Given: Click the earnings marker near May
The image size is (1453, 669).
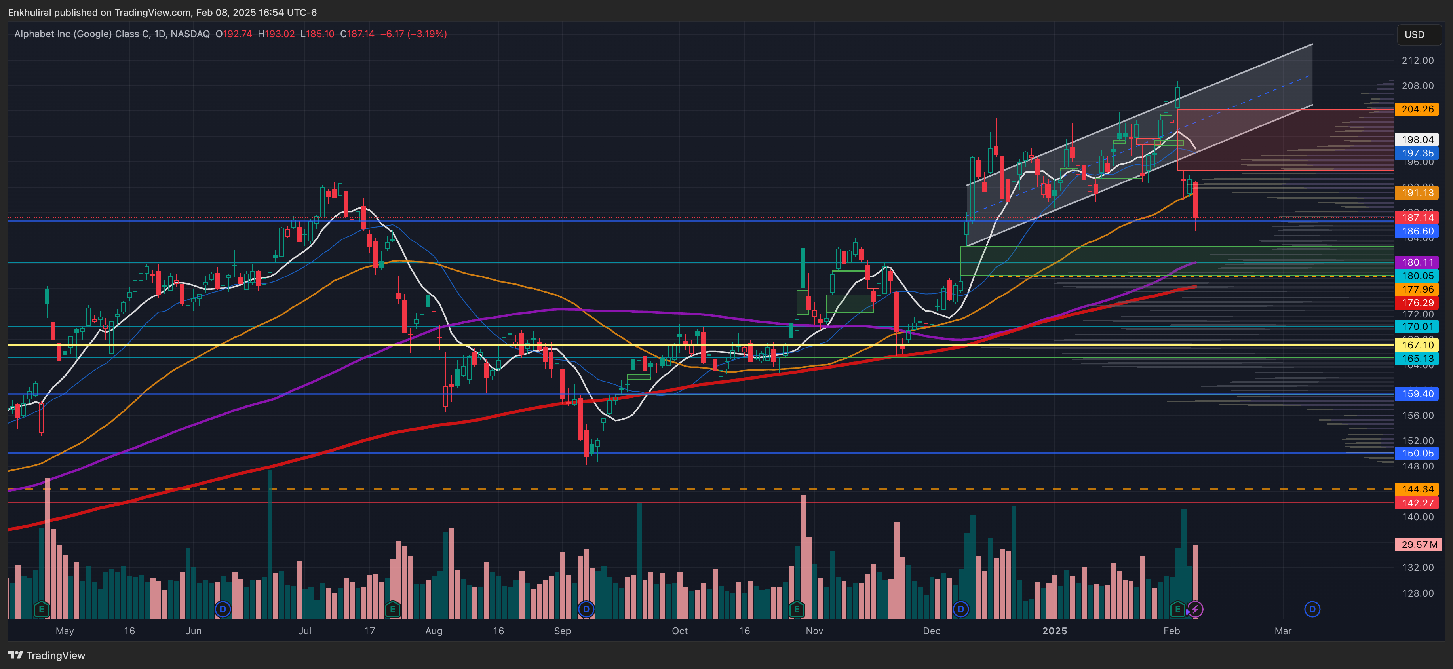Looking at the screenshot, I should (x=41, y=609).
